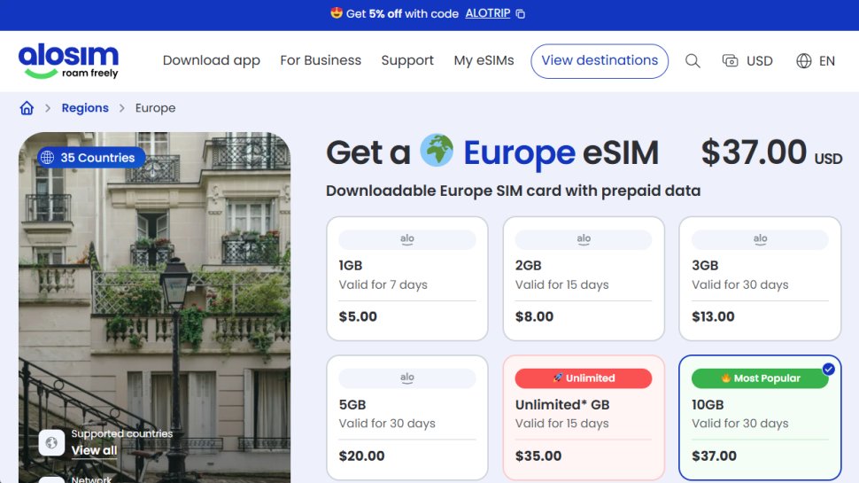
Task: Navigate to Regions breadcrumb link
Action: [85, 108]
